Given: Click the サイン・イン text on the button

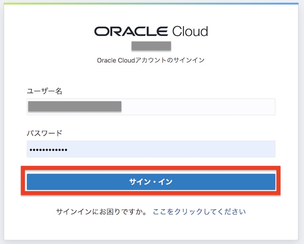Looking at the screenshot, I should coord(151,182).
